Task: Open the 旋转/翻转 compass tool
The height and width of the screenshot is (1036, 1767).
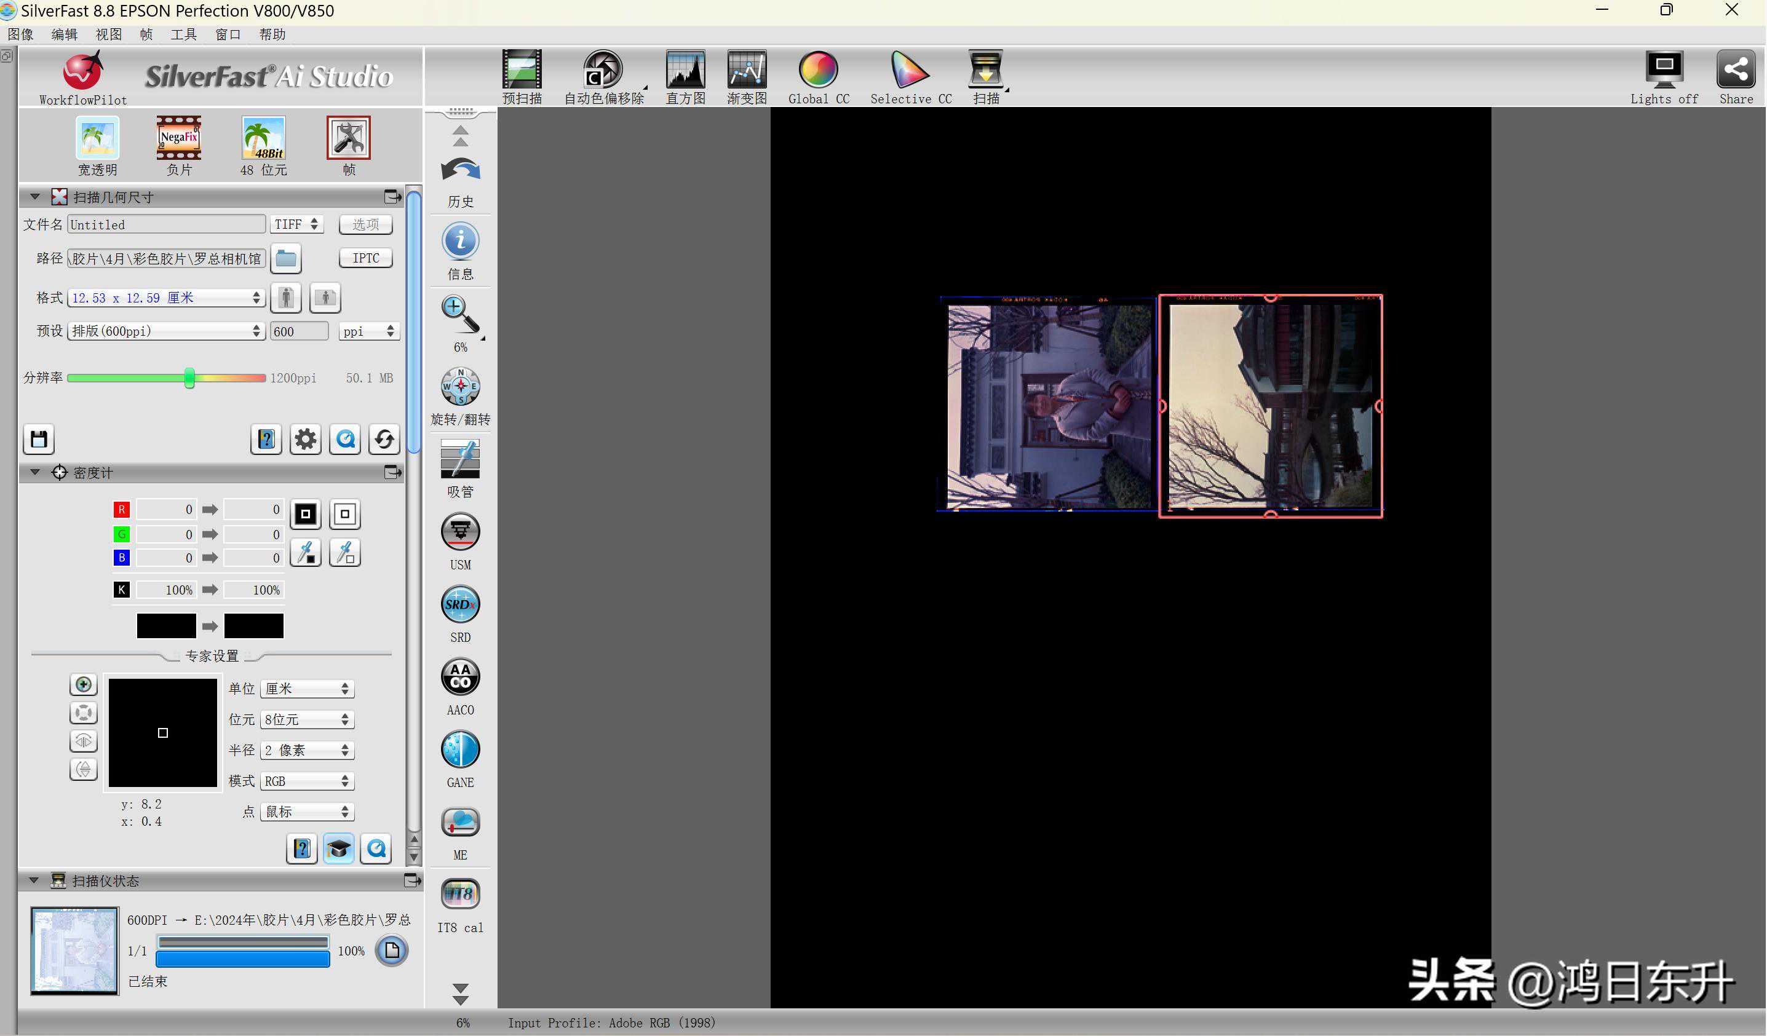Action: point(460,387)
